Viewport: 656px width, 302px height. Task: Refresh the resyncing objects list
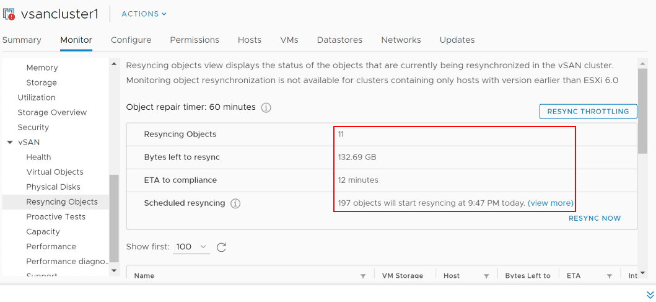(221, 247)
